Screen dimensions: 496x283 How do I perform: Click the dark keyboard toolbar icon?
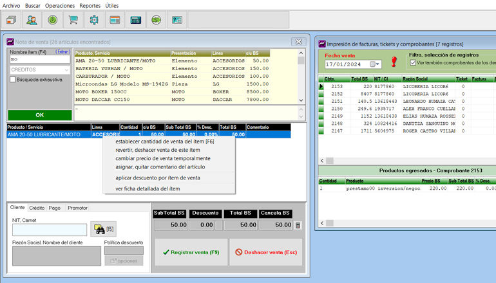tap(135, 20)
